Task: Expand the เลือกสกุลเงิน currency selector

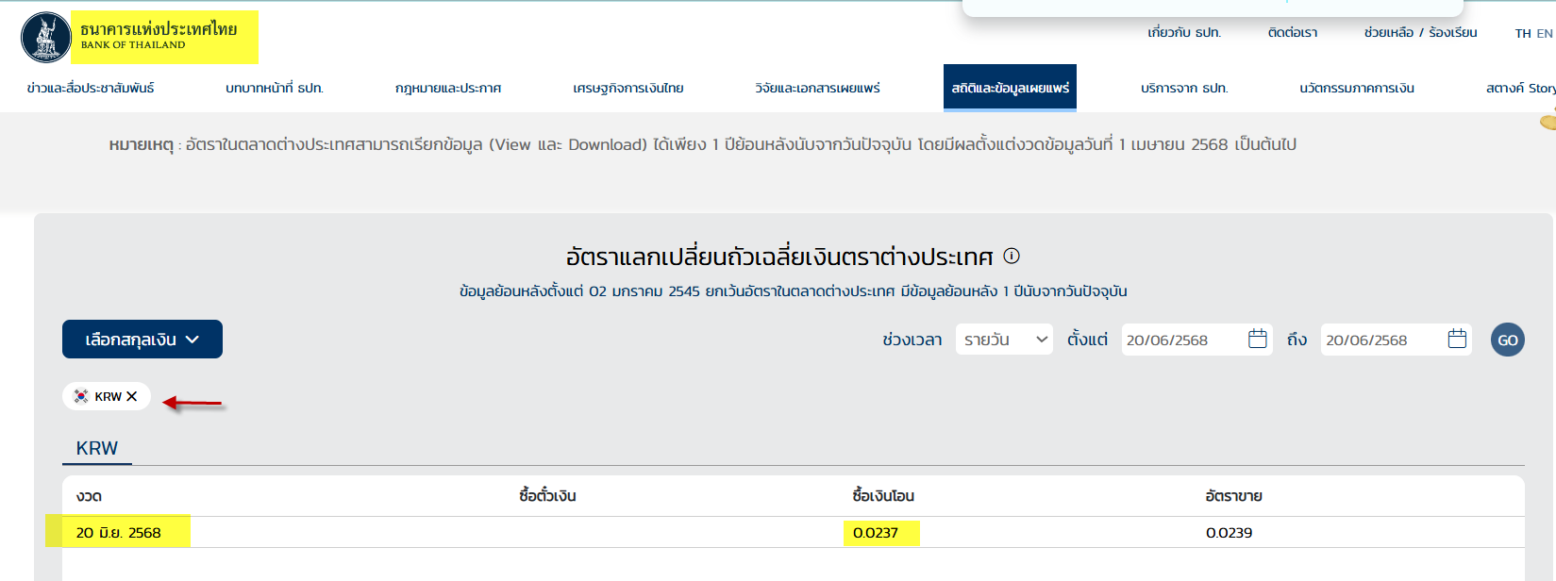Action: pyautogui.click(x=142, y=340)
